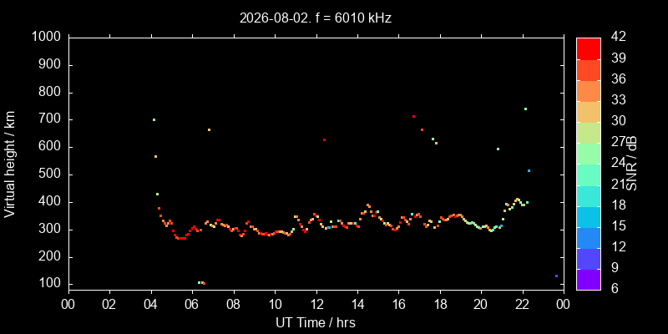This screenshot has width=668, height=334.
Task: Click the orange data point near 100 km
Action: click(204, 283)
